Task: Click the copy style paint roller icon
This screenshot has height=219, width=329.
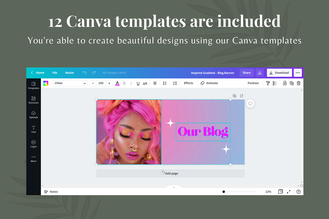Action: pos(268,83)
